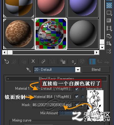This screenshot has height=125, width=114.
Task: Click the horizontal scroll right arrow
Action: coord(97,52)
